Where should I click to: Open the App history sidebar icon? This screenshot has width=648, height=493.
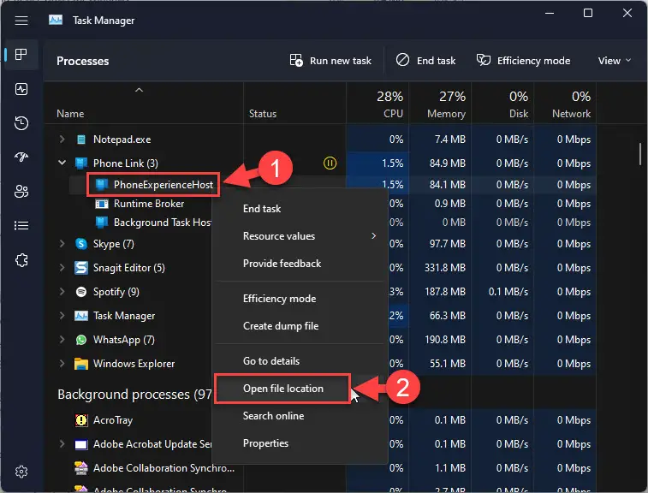pyautogui.click(x=21, y=123)
